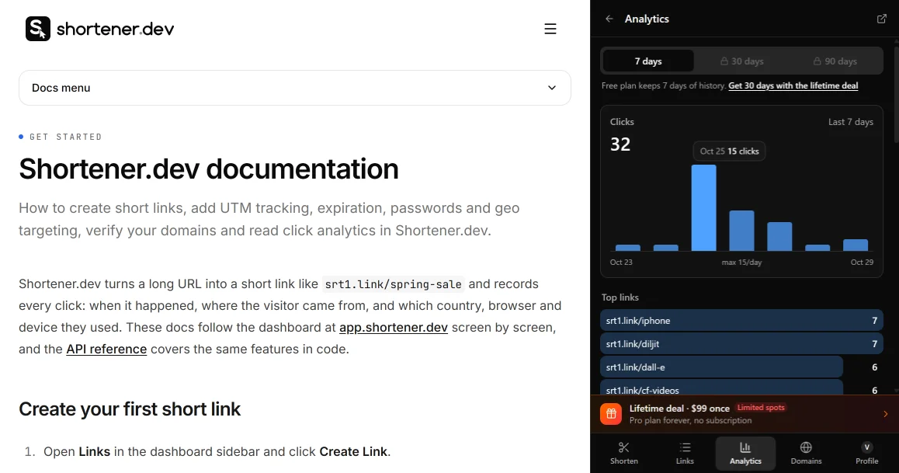This screenshot has width=899, height=473.
Task: Click the 'Oct 25 15 clicks' tooltip
Action: coord(729,151)
